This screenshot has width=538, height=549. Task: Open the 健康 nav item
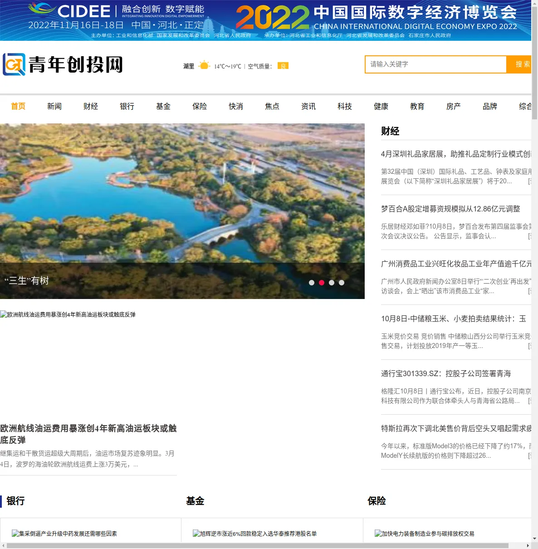(x=381, y=106)
